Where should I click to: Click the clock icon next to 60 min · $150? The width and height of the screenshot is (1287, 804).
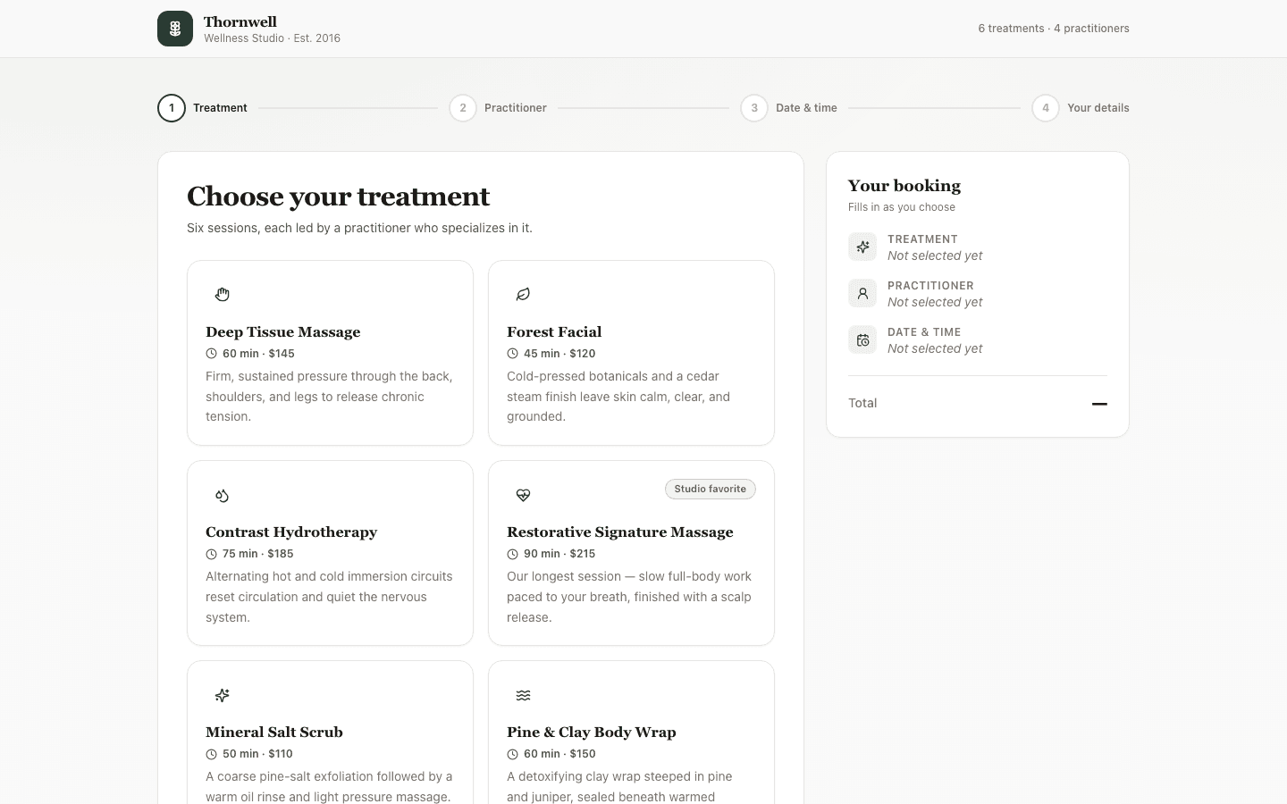click(x=512, y=754)
